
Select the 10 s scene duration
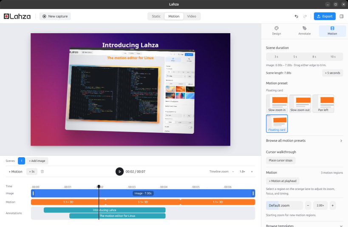[x=333, y=57]
